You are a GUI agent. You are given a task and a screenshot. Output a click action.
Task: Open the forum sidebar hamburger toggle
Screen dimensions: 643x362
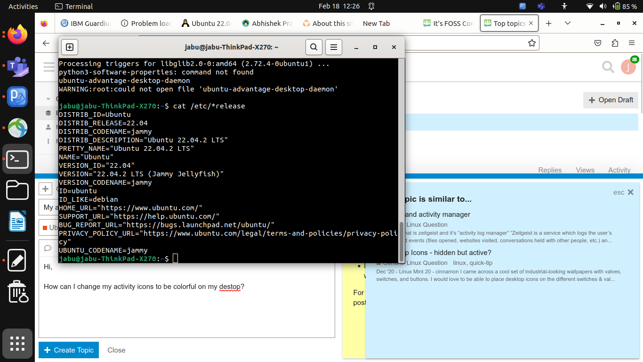(49, 67)
